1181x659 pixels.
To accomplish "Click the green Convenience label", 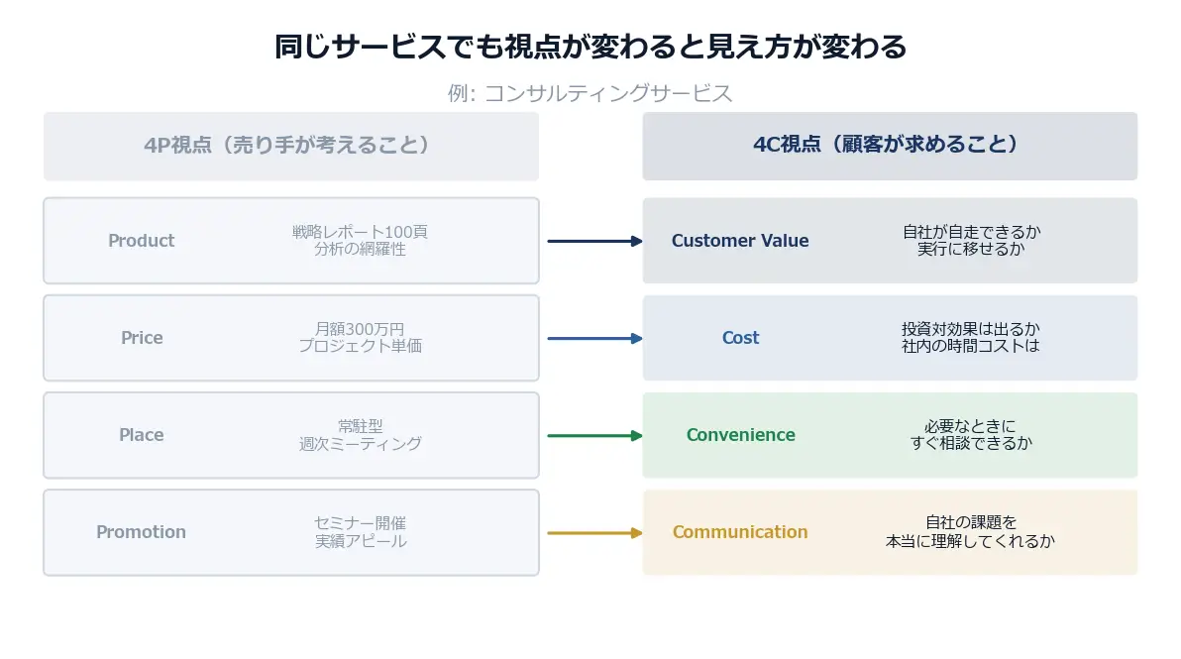I will [x=740, y=435].
